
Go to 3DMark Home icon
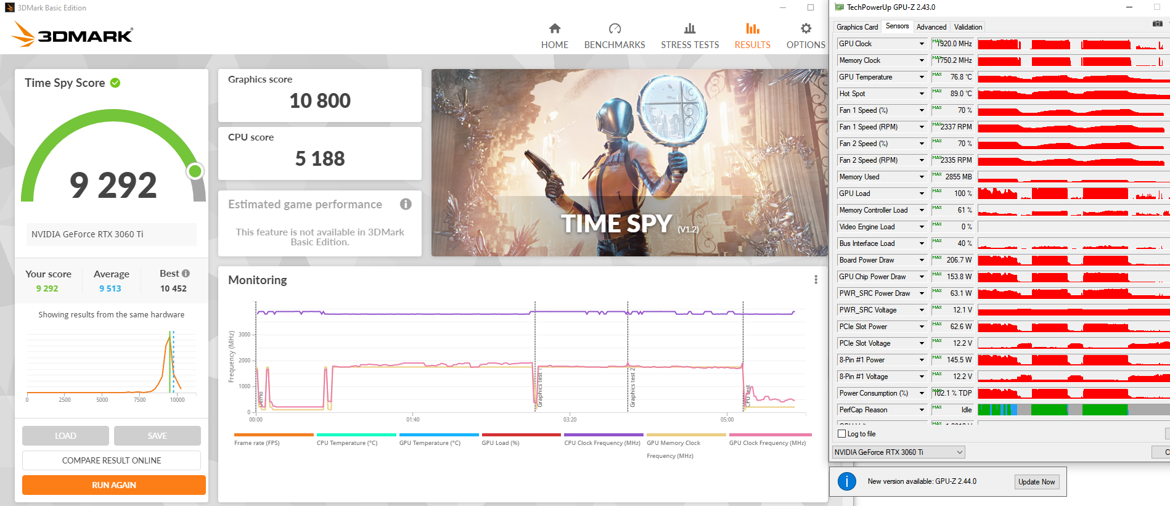point(555,28)
